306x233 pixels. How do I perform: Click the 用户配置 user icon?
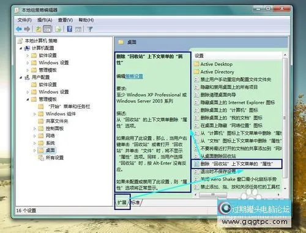27,77
